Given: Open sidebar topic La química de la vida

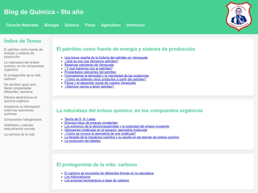Looking at the screenshot, I should pos(19,134).
